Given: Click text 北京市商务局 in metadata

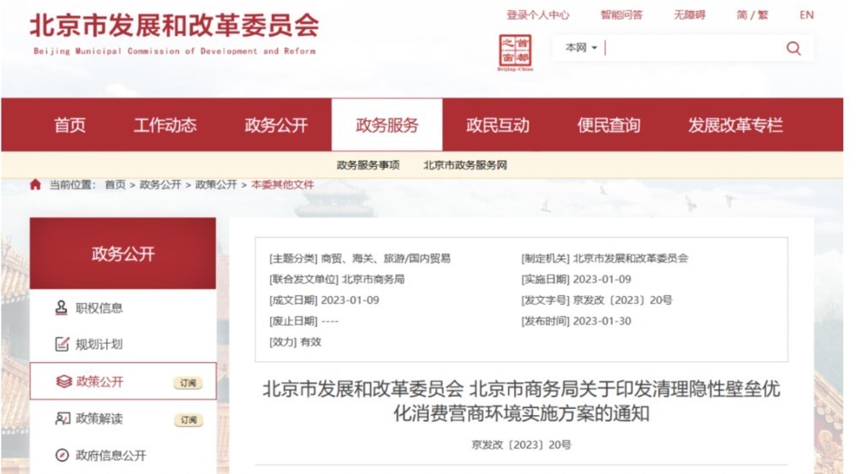Looking at the screenshot, I should 373,279.
